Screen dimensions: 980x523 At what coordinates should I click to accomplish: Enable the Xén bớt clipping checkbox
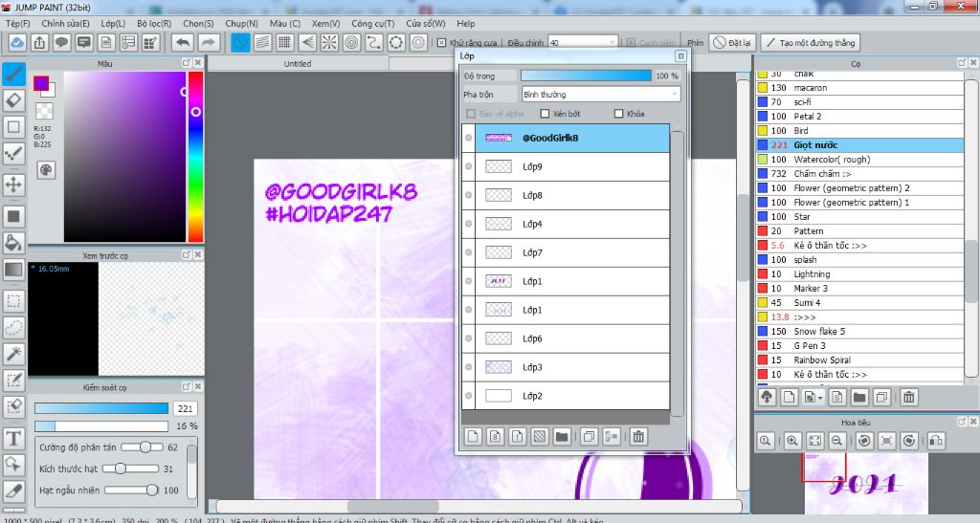(x=545, y=114)
